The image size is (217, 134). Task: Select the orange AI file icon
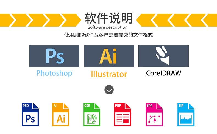click(x=61, y=114)
